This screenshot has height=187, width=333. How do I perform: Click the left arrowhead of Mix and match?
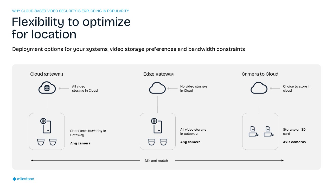click(x=32, y=161)
